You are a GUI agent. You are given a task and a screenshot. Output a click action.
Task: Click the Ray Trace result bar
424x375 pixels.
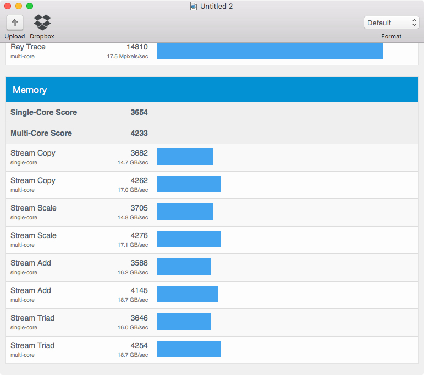click(269, 51)
